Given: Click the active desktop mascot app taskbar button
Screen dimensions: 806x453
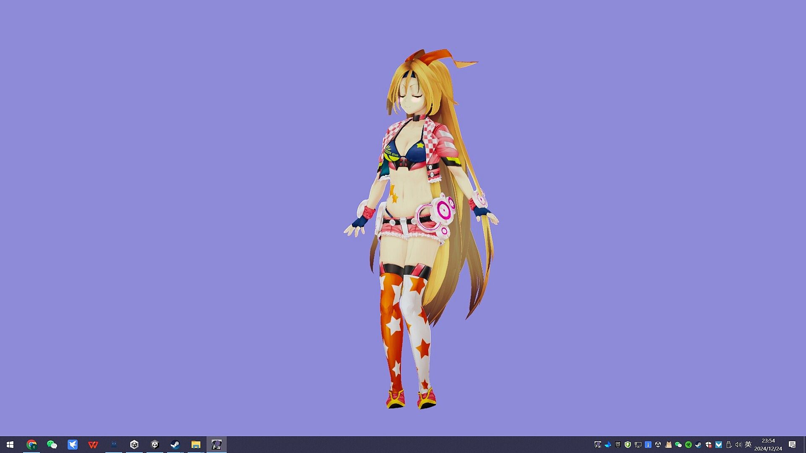Looking at the screenshot, I should click(x=216, y=445).
